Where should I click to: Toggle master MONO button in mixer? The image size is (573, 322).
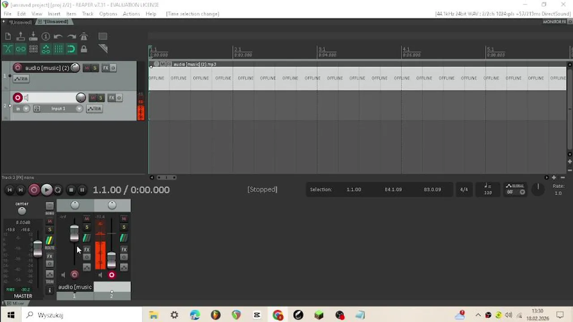point(49,206)
